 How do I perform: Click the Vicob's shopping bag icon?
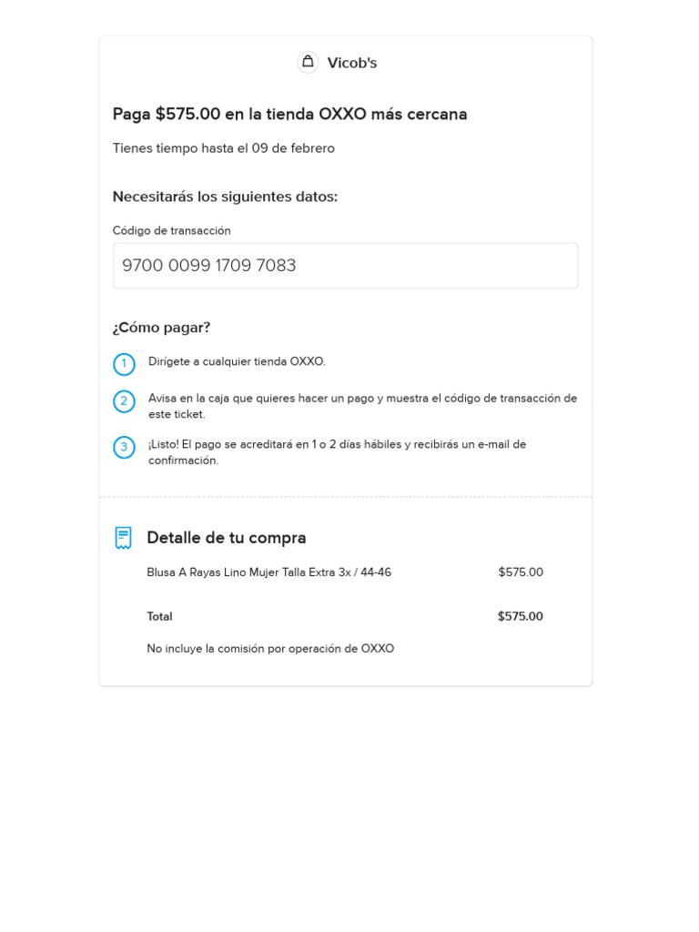click(308, 62)
